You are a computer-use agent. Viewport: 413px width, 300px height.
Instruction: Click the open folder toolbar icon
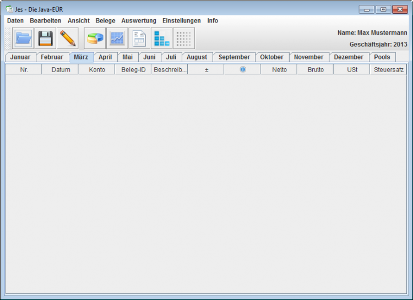(x=23, y=39)
